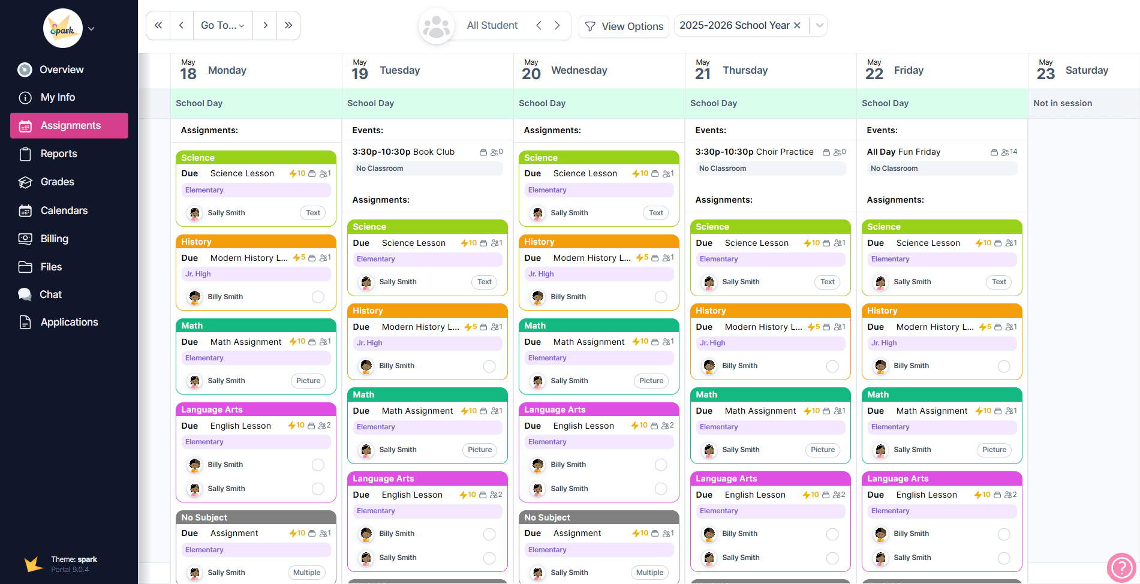Click the Spark logo avatar
The height and width of the screenshot is (584, 1140).
(x=63, y=28)
